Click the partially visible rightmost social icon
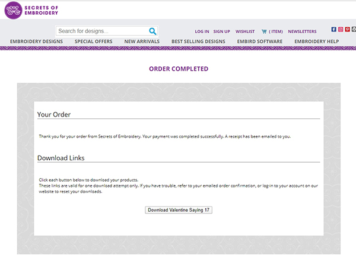 point(354,30)
